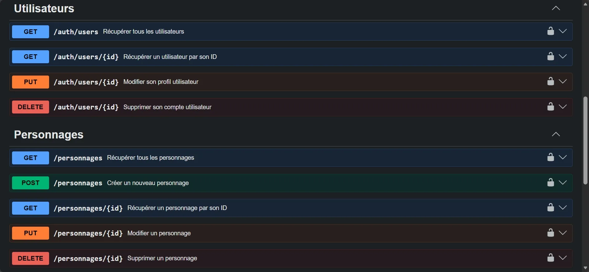Screen dimensions: 589x272
Task: Click the lock icon on DELETE /auth/users/{id}
Action: click(x=551, y=107)
